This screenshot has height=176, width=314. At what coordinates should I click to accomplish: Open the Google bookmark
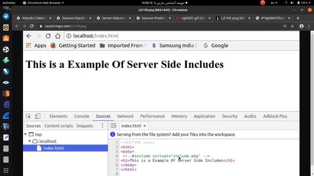pos(216,45)
